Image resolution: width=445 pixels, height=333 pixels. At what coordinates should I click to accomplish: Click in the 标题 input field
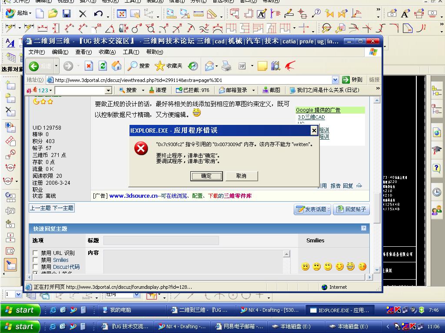pos(161,240)
